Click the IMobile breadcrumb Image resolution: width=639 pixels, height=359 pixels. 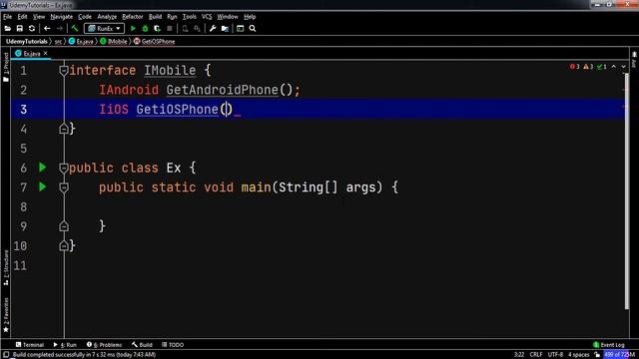click(114, 41)
